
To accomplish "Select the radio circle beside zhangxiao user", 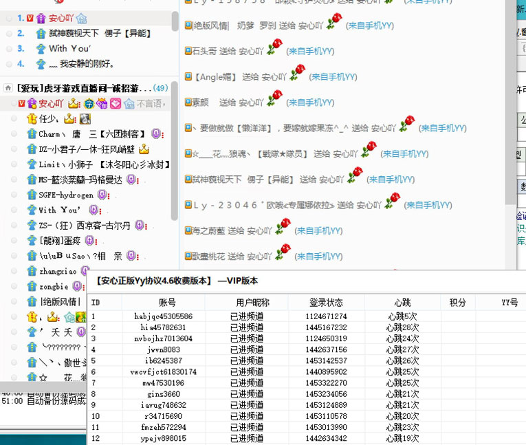I will click(14, 271).
